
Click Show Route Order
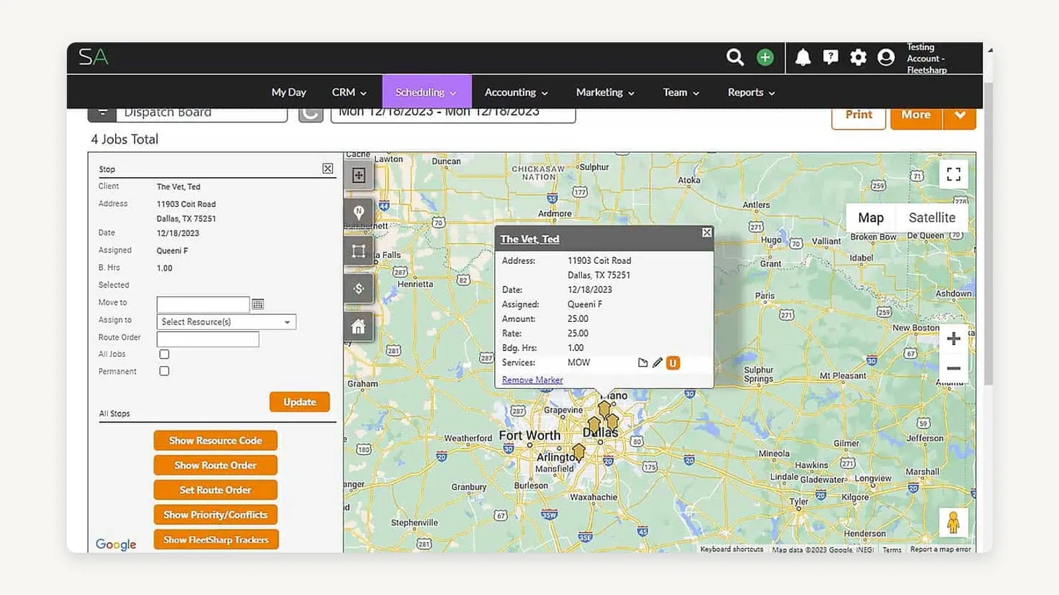click(216, 465)
